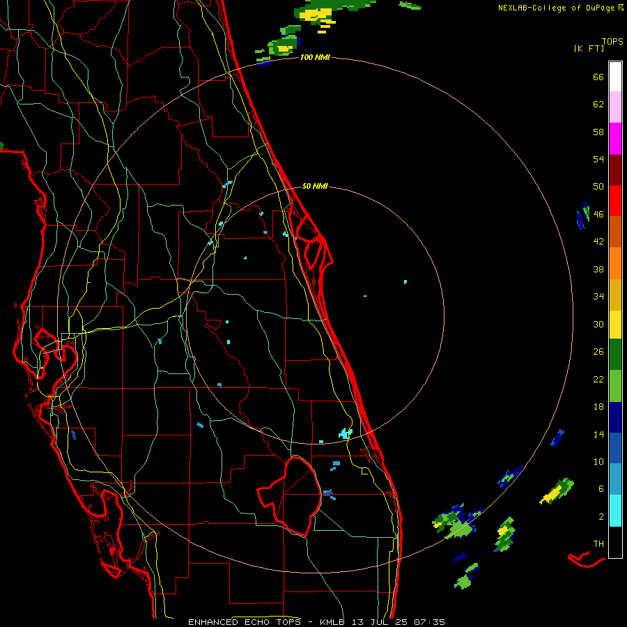Click the yellow echo cell at southeast offshore
Screen dimensions: 627x627
(557, 490)
